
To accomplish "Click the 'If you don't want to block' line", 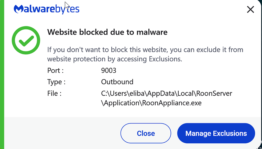I will [145, 50].
